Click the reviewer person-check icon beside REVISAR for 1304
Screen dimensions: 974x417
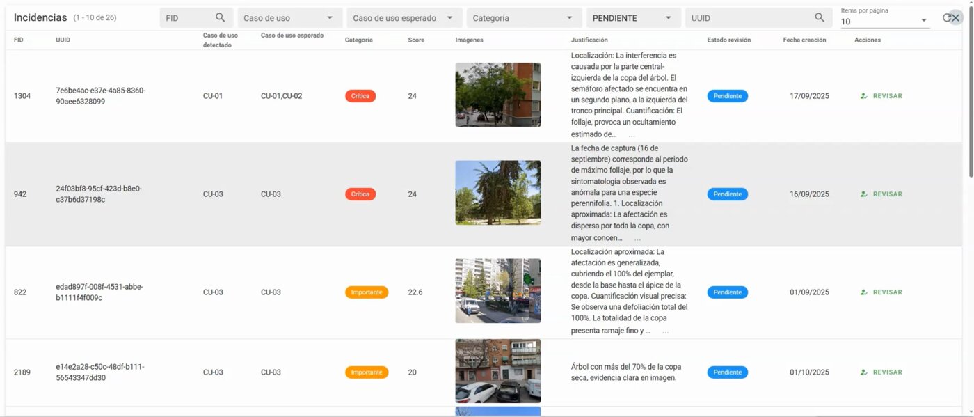(x=863, y=95)
